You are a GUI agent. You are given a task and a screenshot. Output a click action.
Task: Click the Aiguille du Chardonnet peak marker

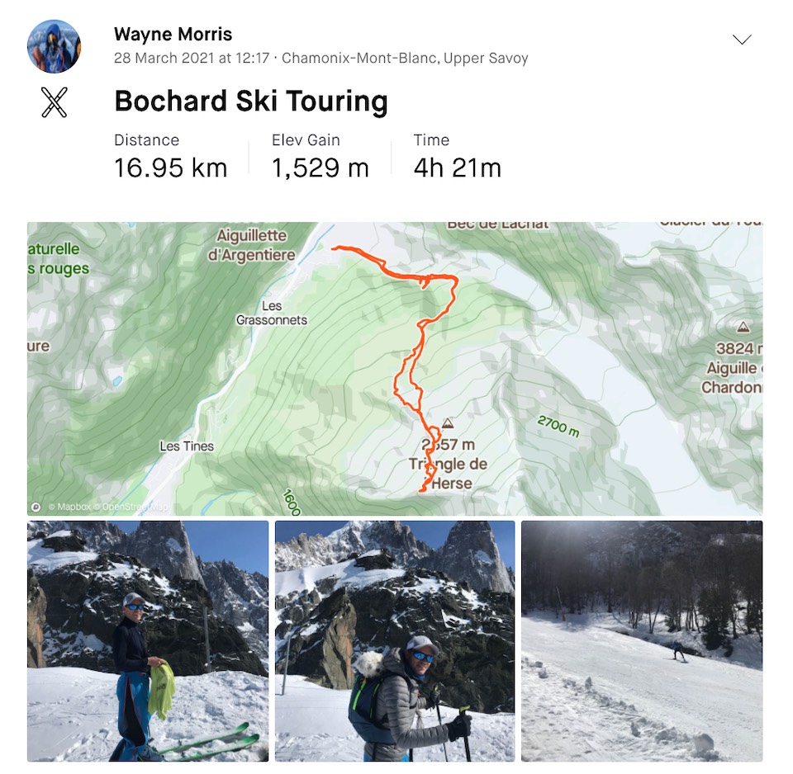click(743, 327)
